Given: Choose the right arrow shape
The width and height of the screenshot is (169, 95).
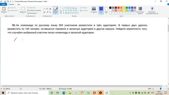Looking at the screenshot, I should point(71,10).
